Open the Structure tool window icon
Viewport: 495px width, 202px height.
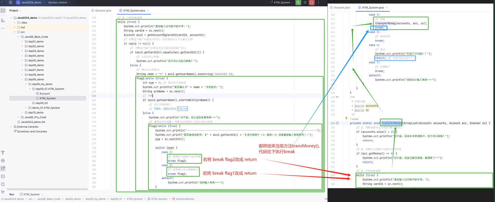(3, 20)
